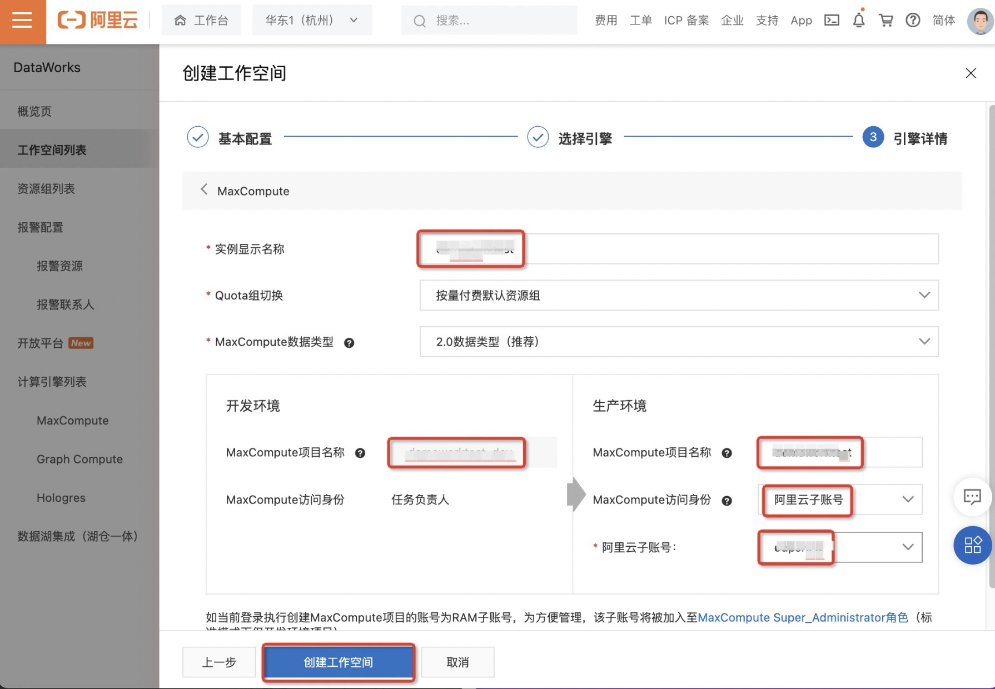This screenshot has height=689, width=995.
Task: Open App menu in top bar
Action: [801, 21]
